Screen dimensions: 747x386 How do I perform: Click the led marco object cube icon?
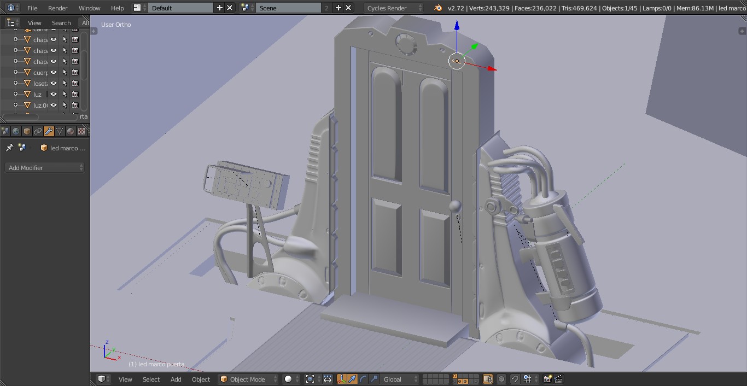[44, 148]
